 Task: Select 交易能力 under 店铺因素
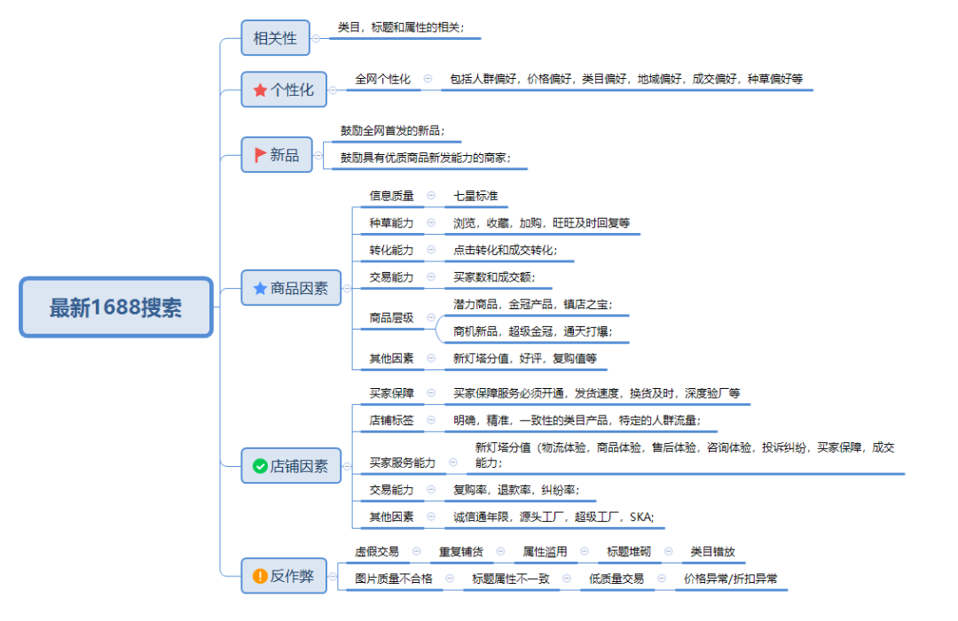point(392,490)
